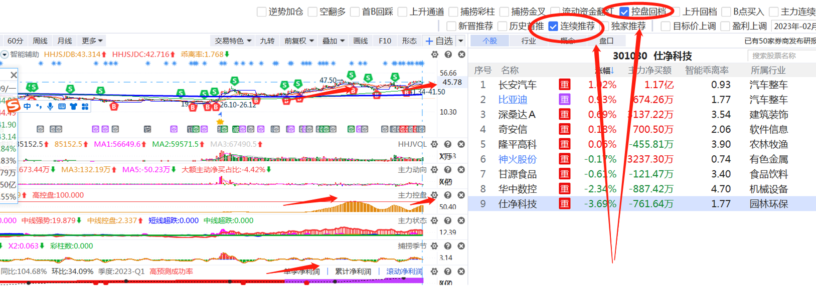Select 滚动净利润 profit view

click(x=404, y=271)
